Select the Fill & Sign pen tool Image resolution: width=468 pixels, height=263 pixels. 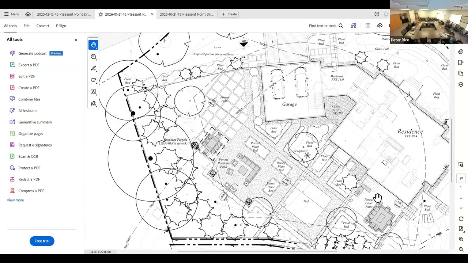(x=93, y=103)
